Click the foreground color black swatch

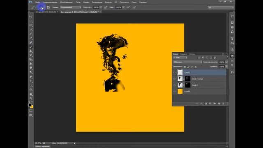(x=30, y=105)
